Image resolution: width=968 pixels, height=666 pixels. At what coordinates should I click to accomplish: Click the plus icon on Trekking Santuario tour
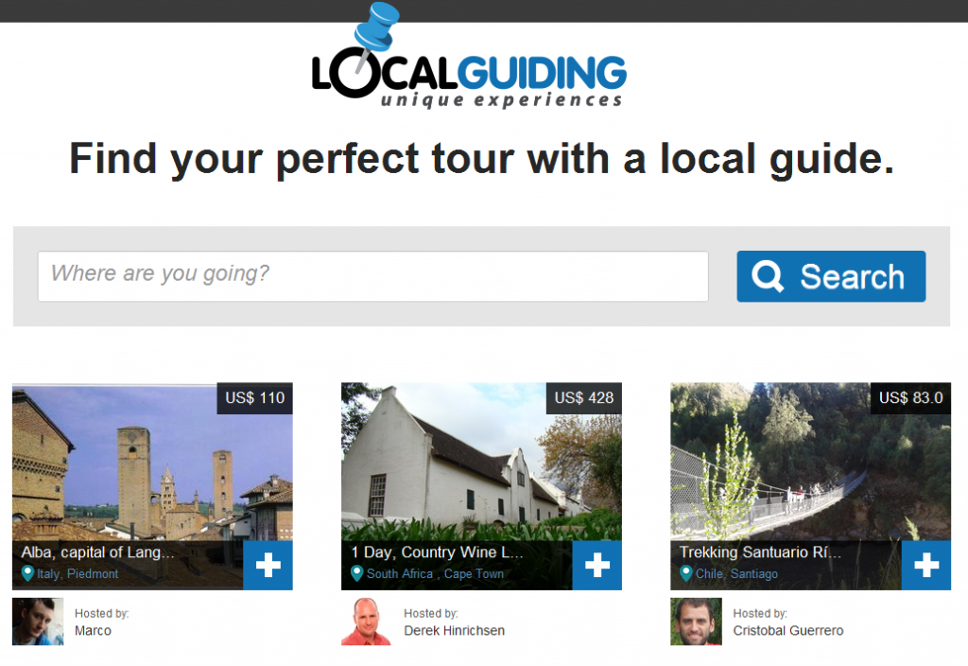[x=926, y=565]
